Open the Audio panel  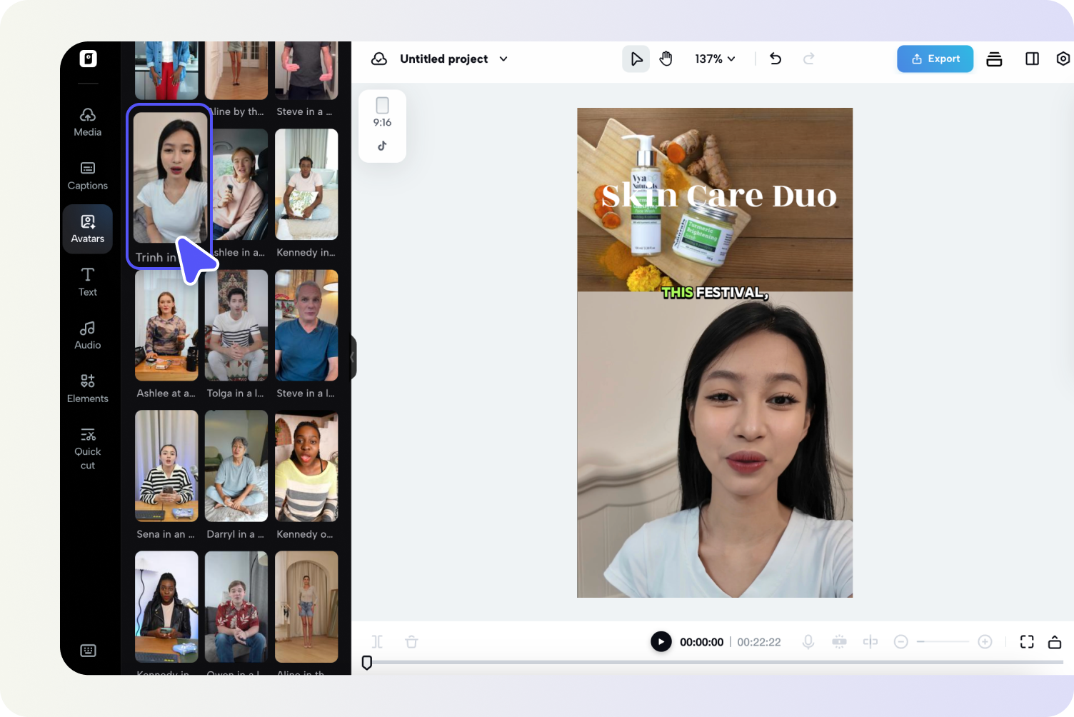tap(88, 336)
